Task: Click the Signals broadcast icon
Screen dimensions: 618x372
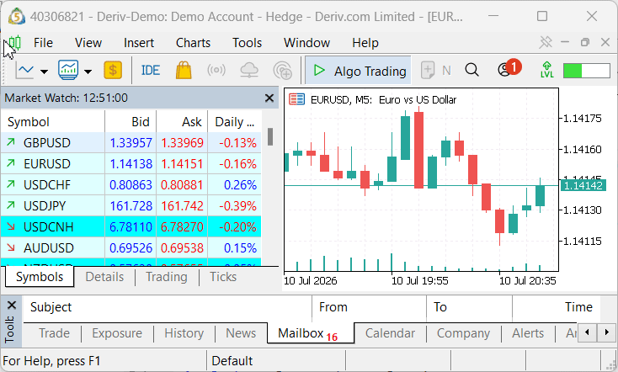Action: pyautogui.click(x=216, y=71)
